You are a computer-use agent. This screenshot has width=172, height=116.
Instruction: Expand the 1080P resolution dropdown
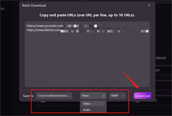tap(118, 96)
